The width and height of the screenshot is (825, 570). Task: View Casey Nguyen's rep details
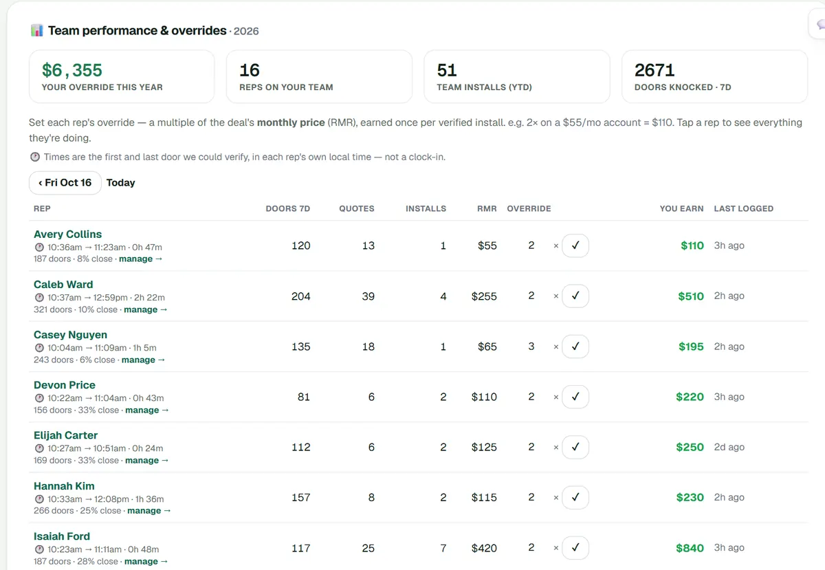pyautogui.click(x=70, y=335)
